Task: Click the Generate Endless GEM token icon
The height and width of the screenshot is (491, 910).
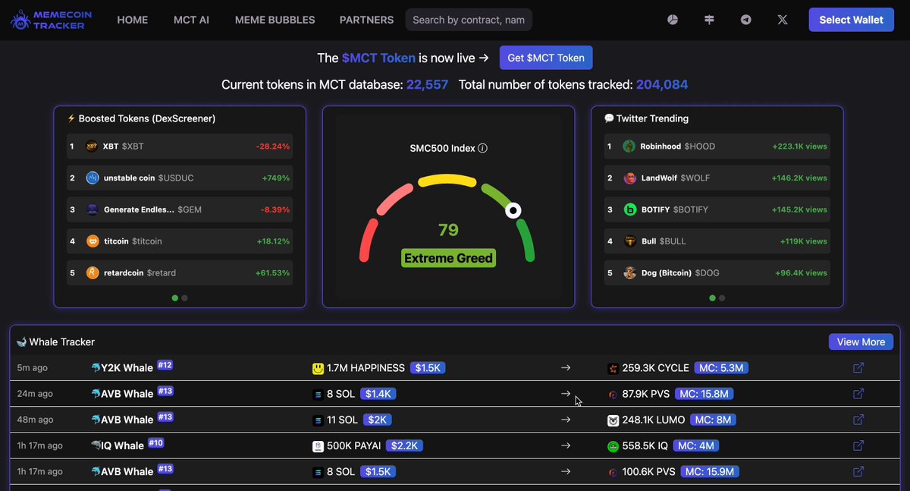Action: (x=93, y=209)
